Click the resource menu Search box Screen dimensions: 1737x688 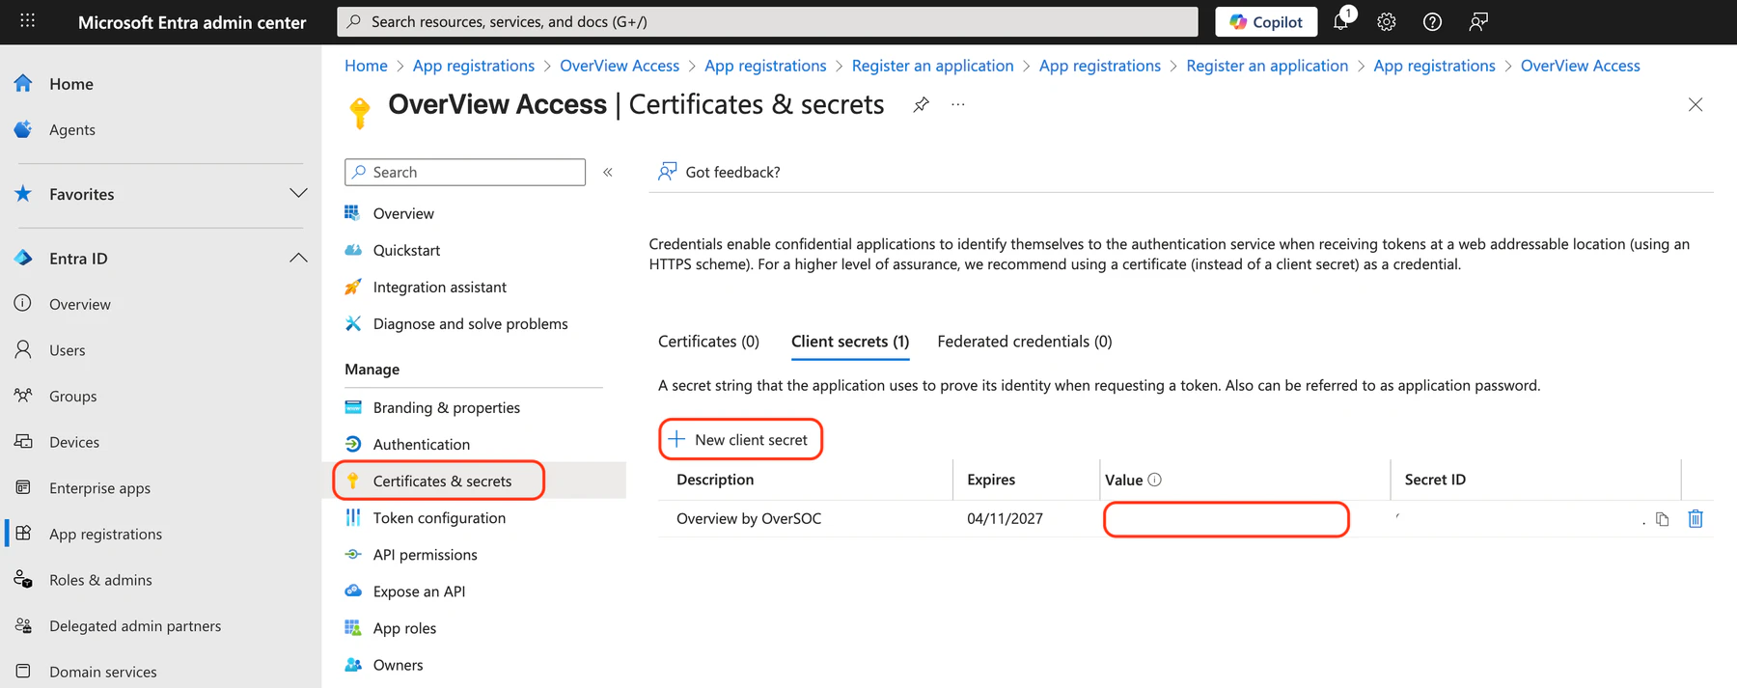(x=465, y=172)
